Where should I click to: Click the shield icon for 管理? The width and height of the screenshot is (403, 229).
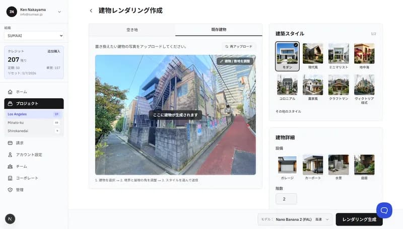tap(10, 190)
